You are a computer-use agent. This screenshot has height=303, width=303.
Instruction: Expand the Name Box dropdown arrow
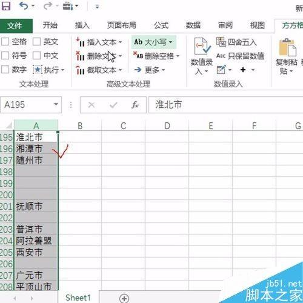point(56,104)
